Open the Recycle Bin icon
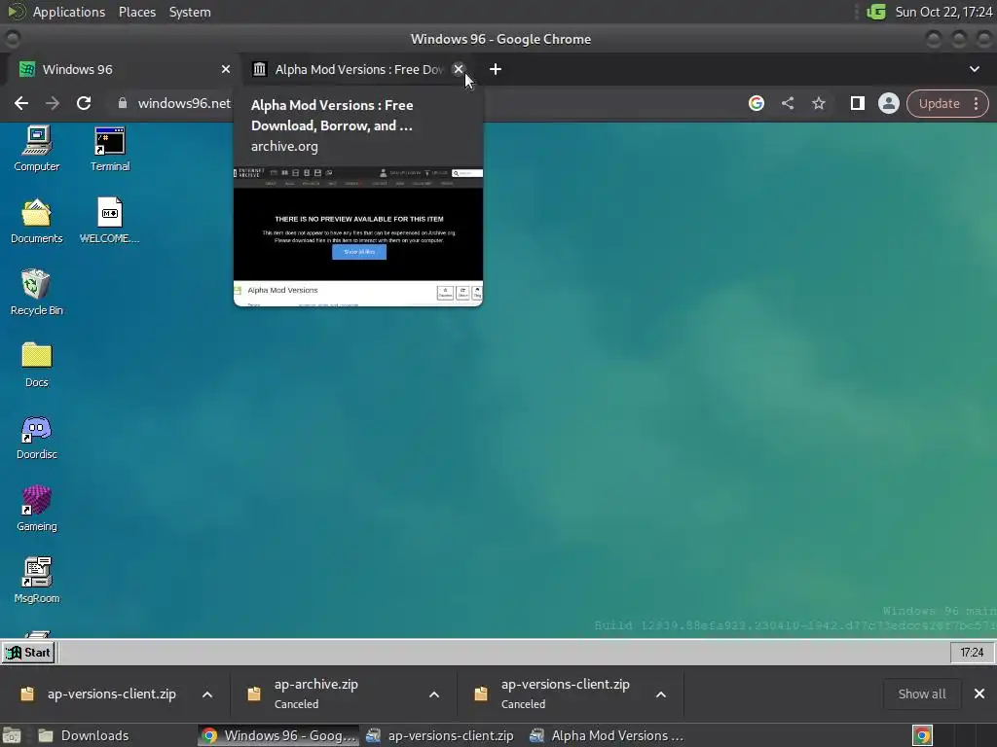This screenshot has height=747, width=997. (x=37, y=293)
